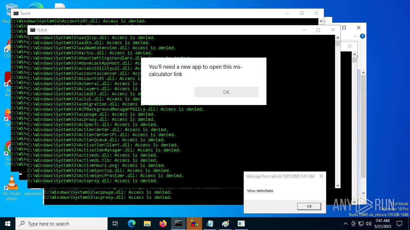410x230 pixels.
Task: Click the back Taskdl AccountsRt.dll line
Action: (78, 21)
